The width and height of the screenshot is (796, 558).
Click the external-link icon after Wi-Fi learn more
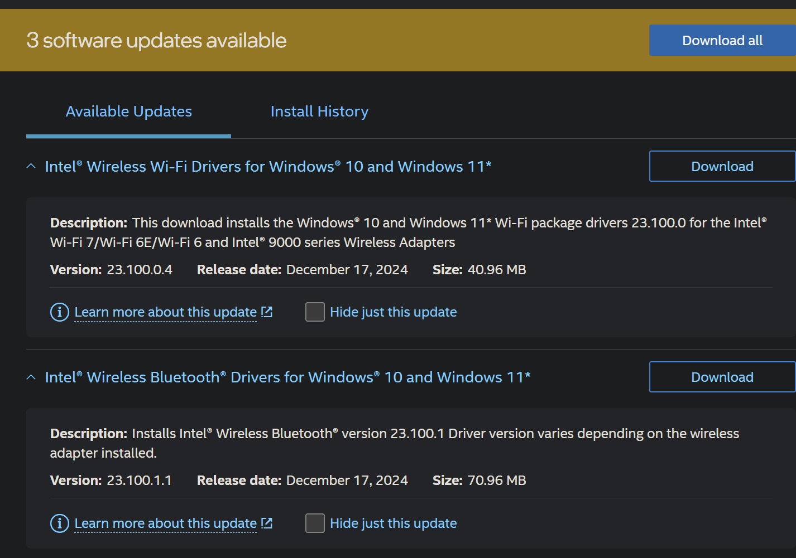[266, 312]
